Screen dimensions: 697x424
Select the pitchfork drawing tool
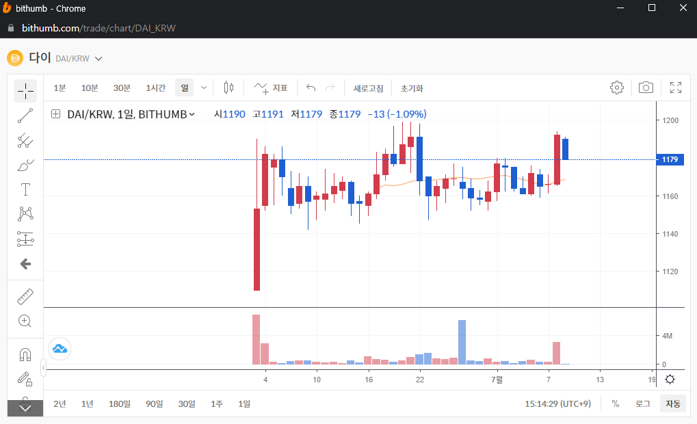click(x=25, y=141)
